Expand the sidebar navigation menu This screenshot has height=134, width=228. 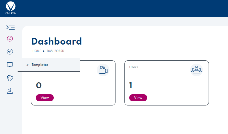tap(10, 27)
